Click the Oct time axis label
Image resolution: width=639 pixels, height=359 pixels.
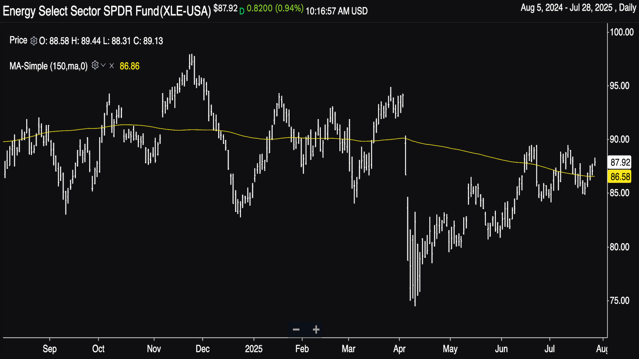pyautogui.click(x=99, y=349)
